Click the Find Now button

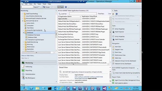coord(101,14)
